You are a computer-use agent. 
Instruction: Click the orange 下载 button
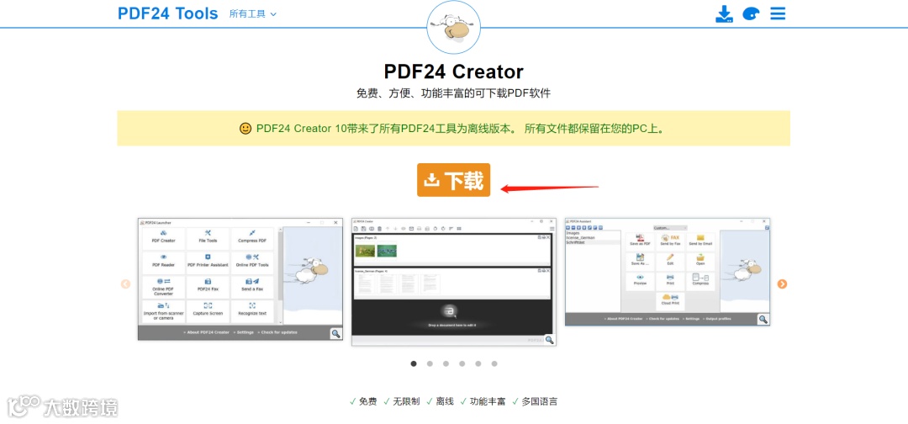coord(453,180)
